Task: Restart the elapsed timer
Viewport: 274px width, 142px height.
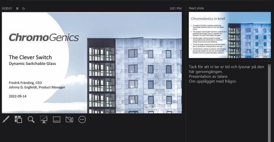Action: (x=24, y=9)
